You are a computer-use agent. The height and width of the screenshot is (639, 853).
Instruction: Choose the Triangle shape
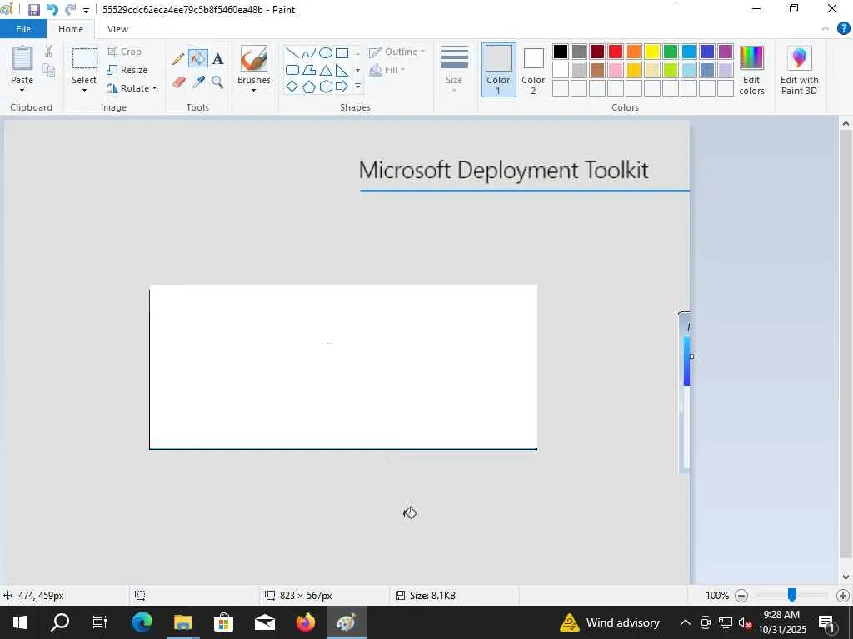point(326,70)
